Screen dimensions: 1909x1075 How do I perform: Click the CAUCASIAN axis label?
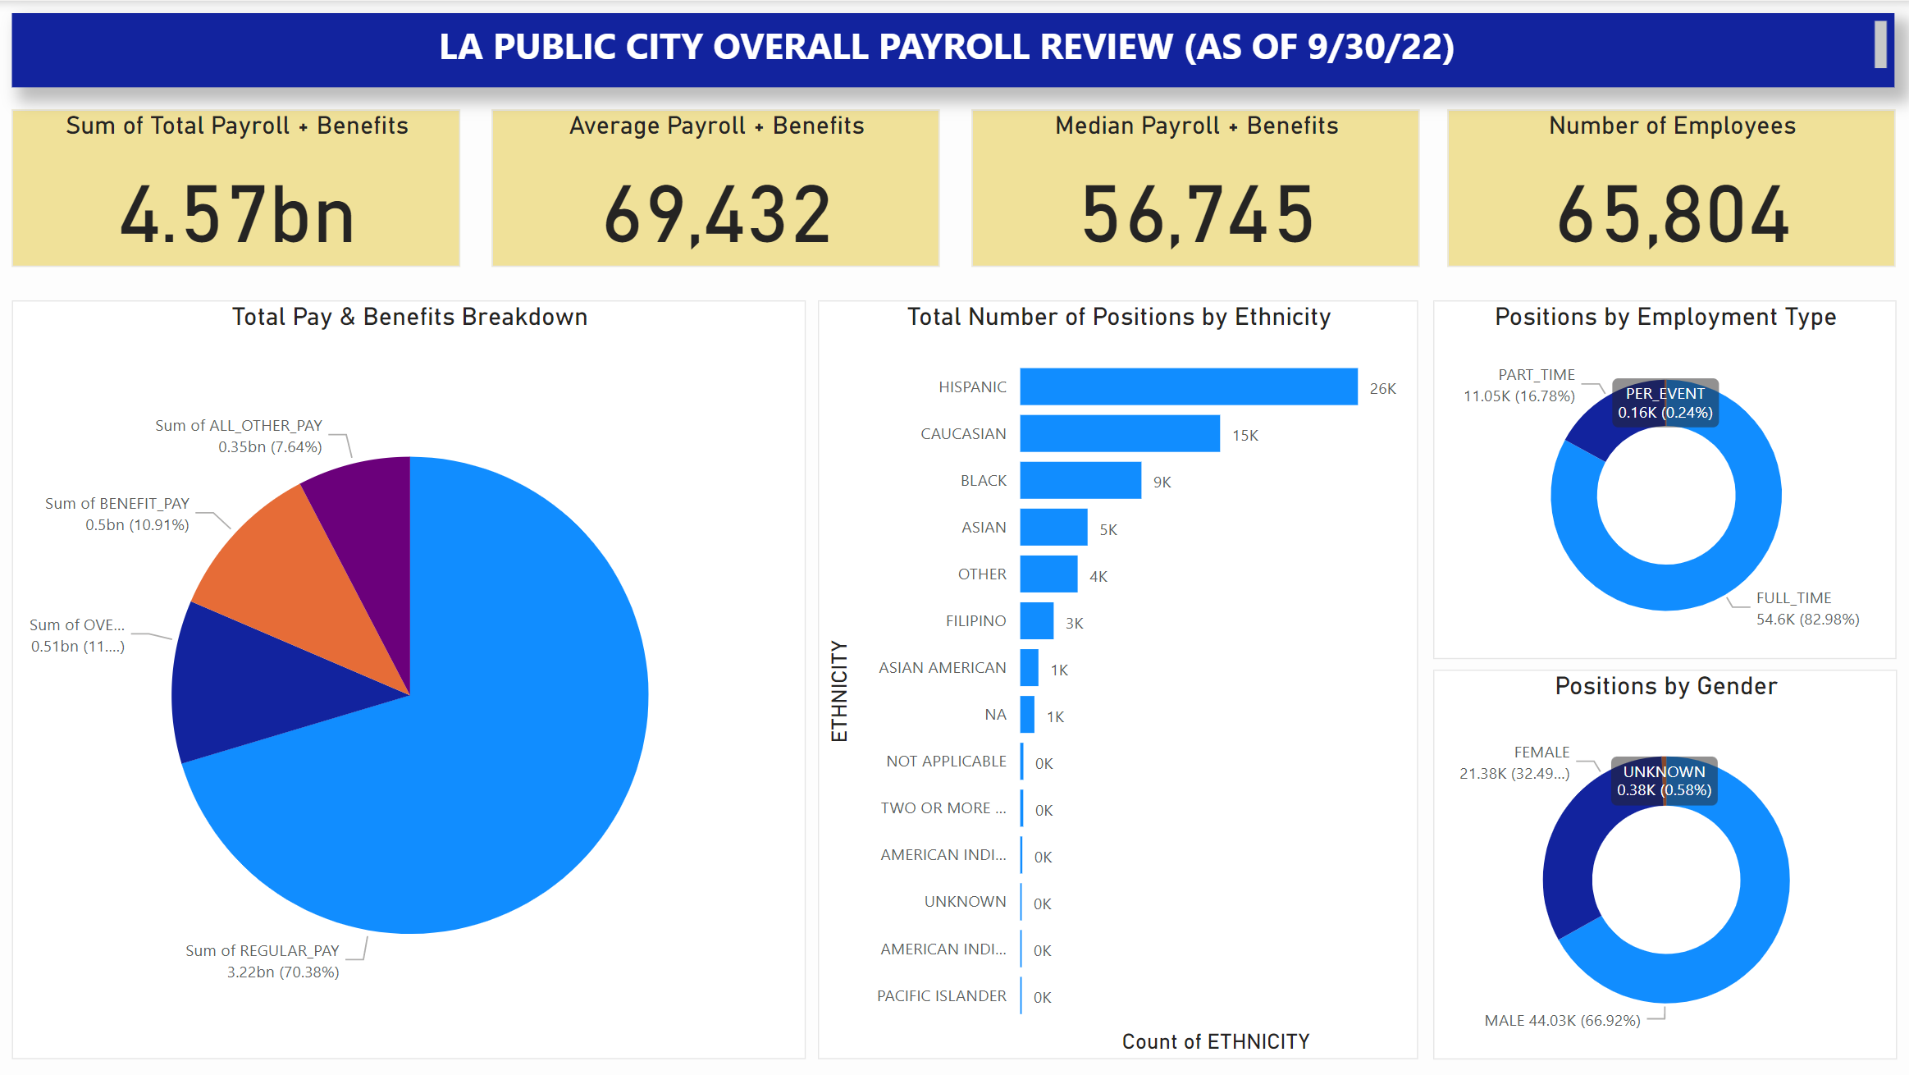(x=963, y=433)
